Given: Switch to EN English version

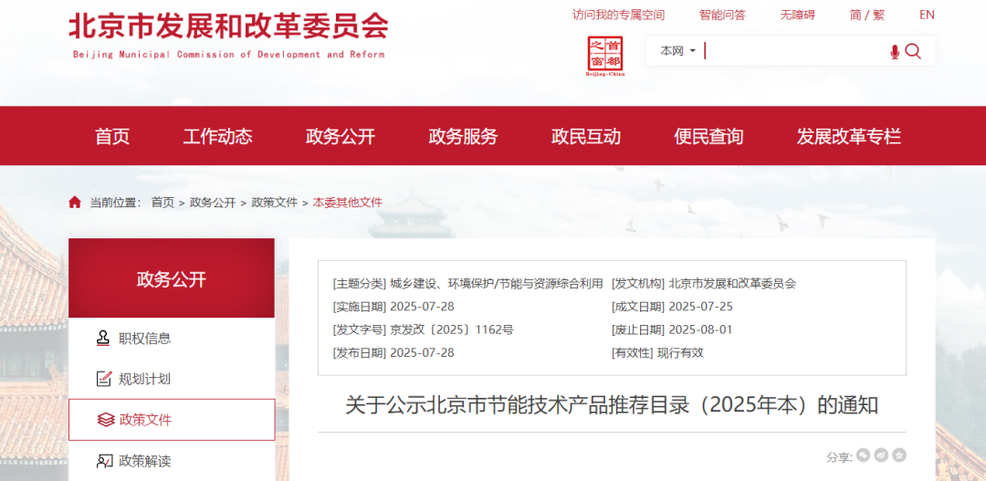Looking at the screenshot, I should point(927,15).
